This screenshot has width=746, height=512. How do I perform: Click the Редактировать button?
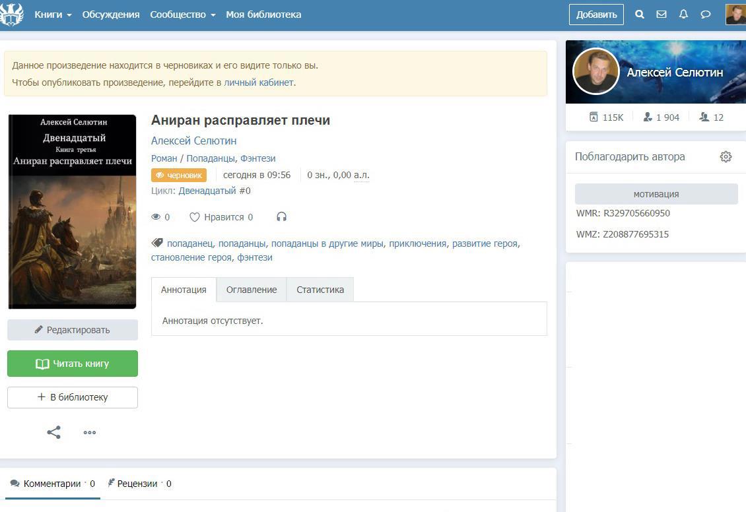coord(73,330)
